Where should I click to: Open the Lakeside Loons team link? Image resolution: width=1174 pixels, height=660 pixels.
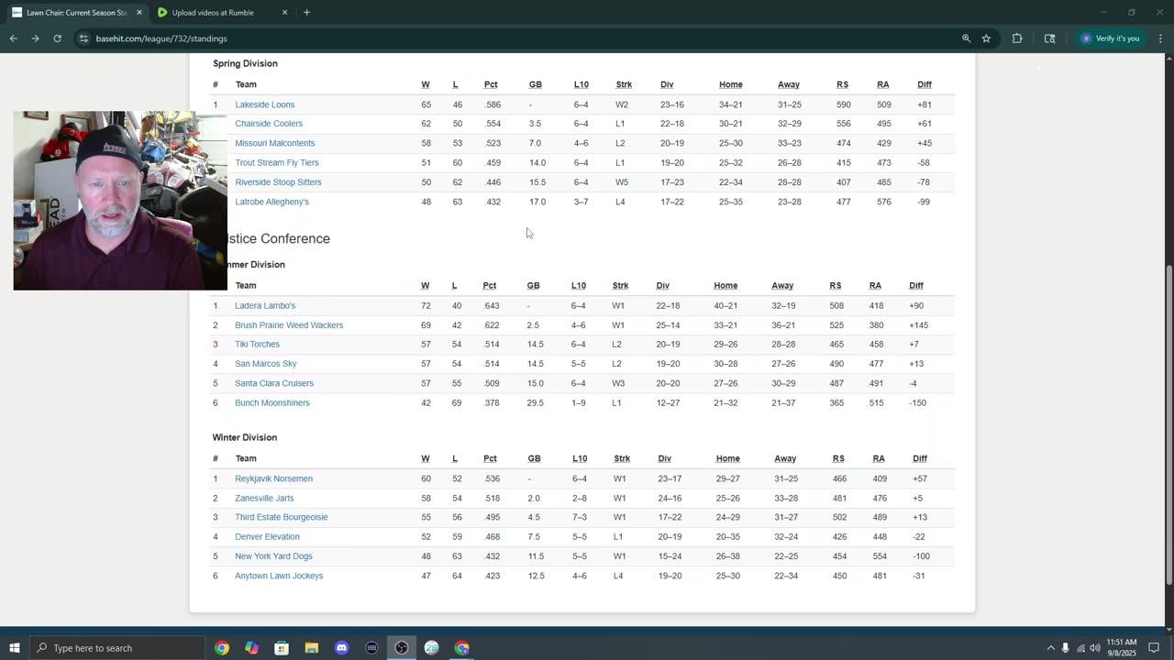(x=264, y=104)
